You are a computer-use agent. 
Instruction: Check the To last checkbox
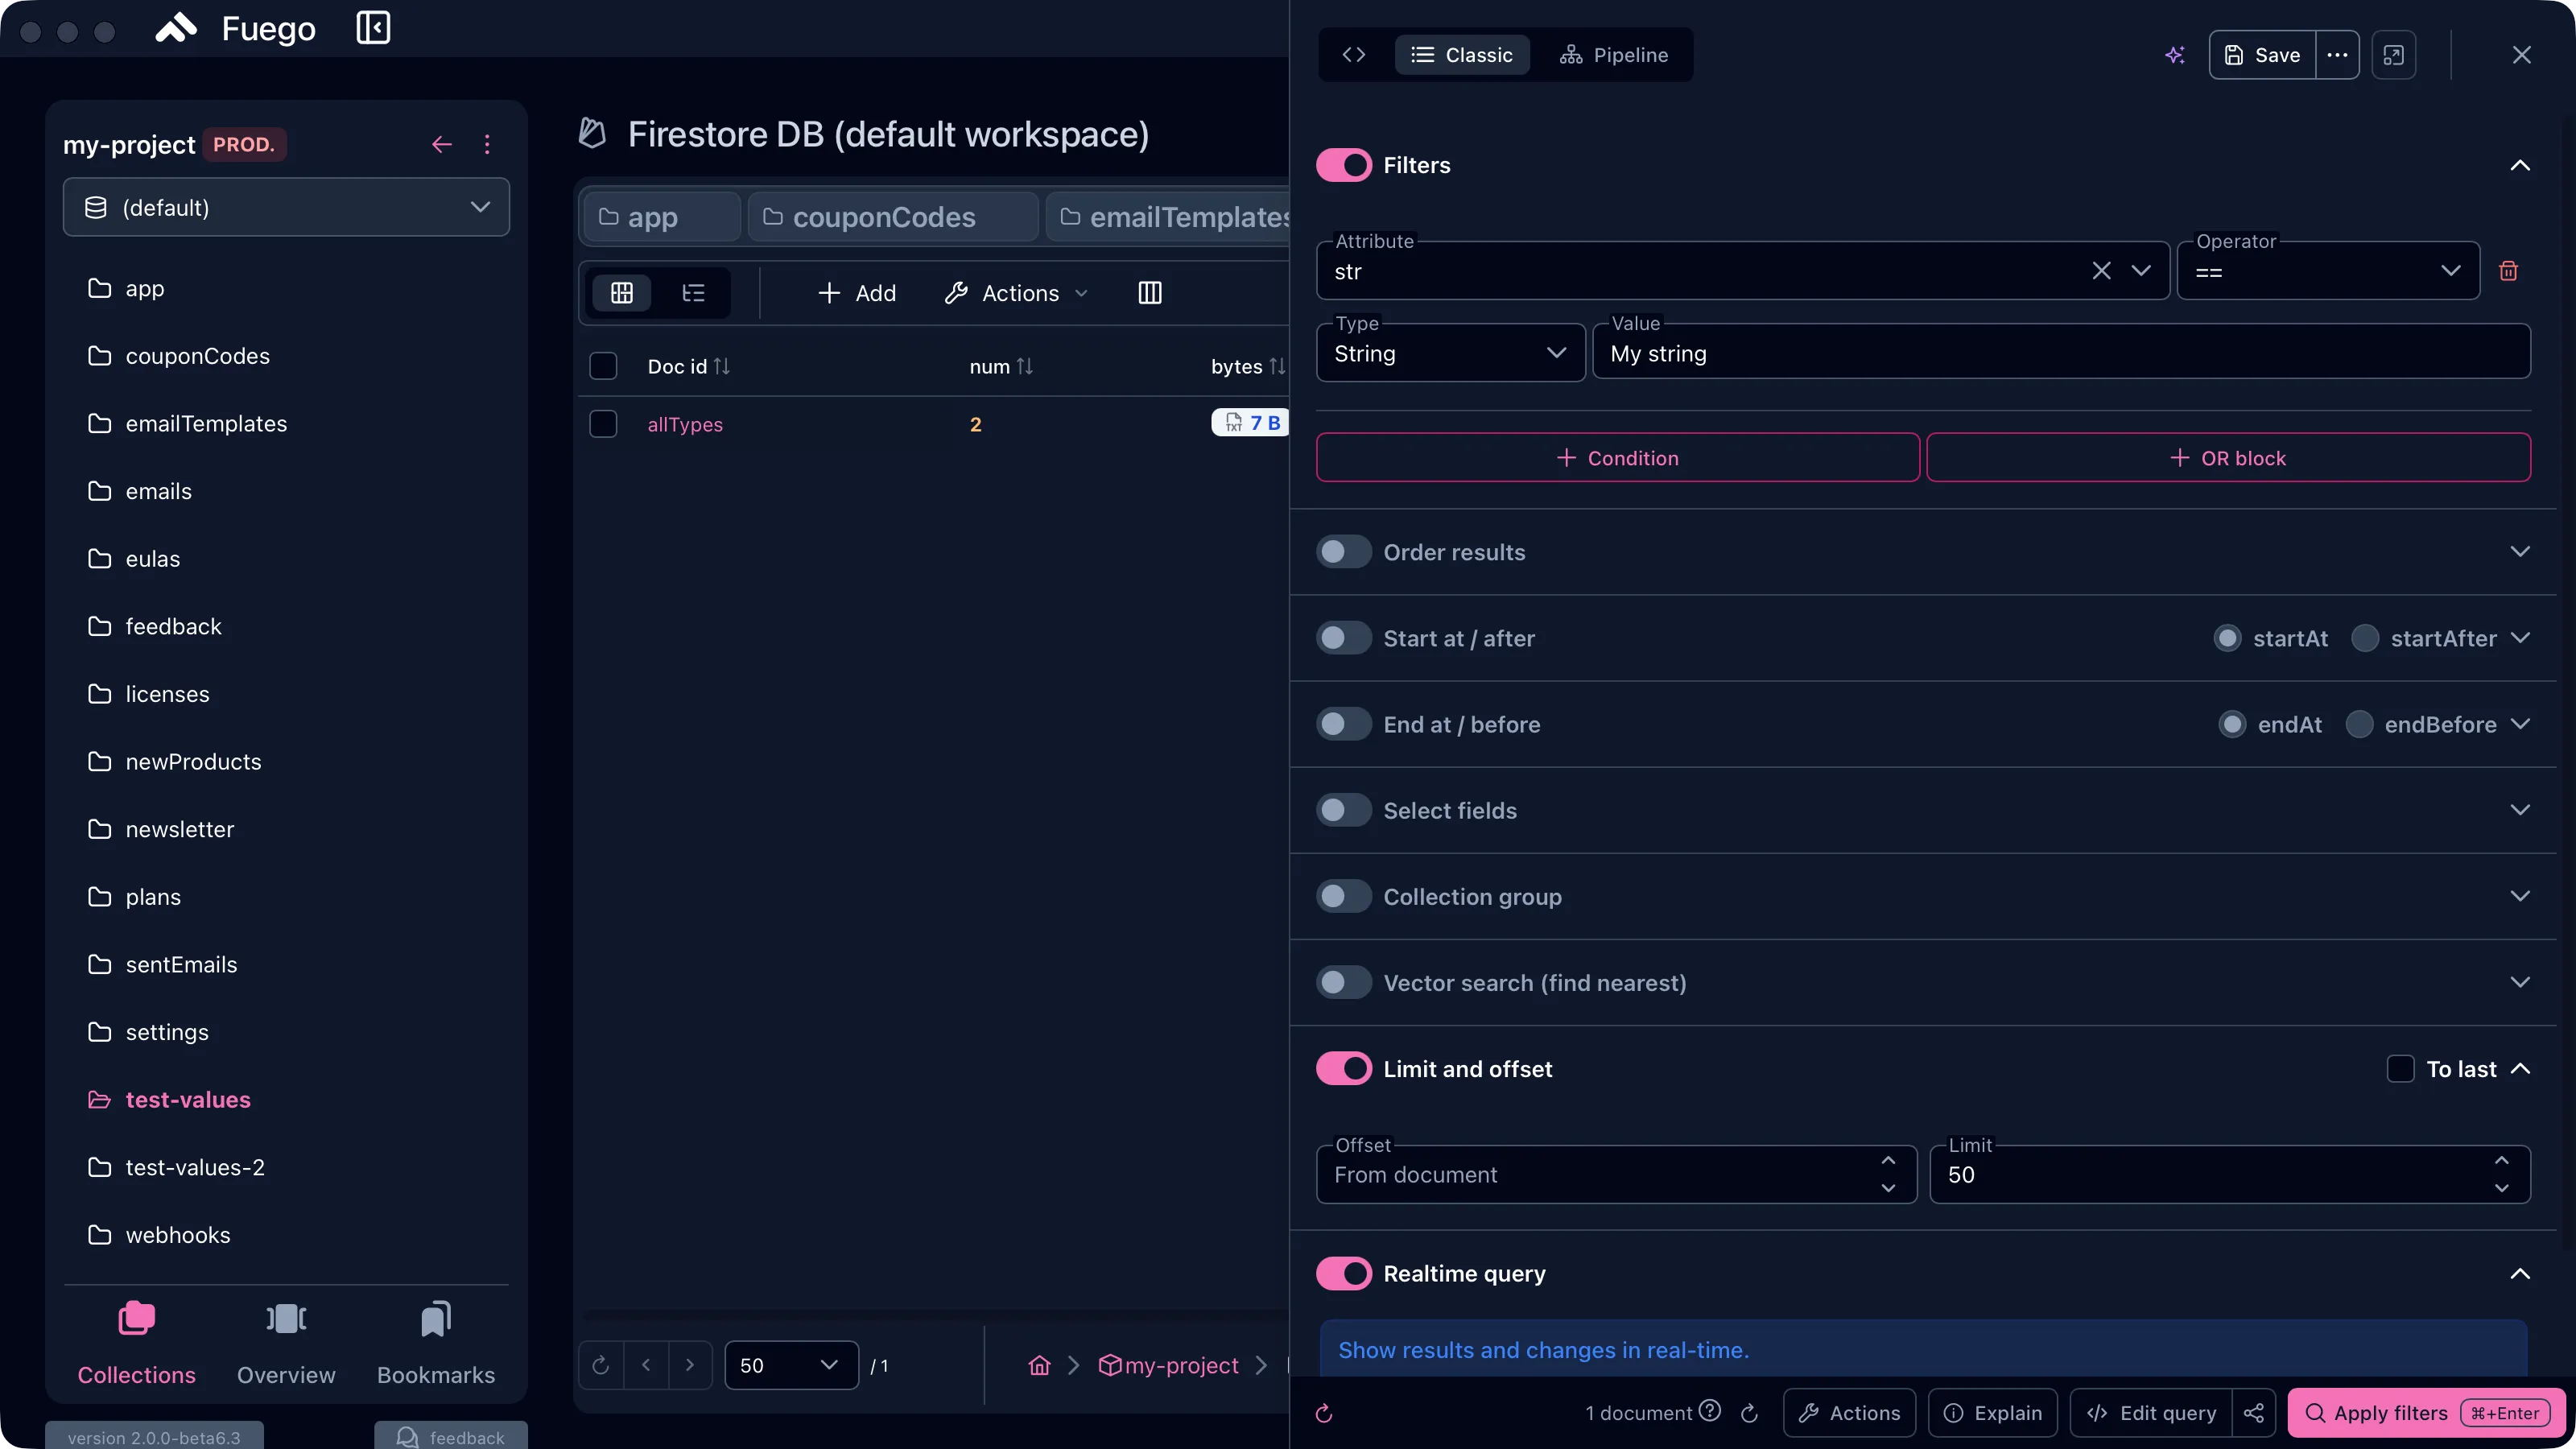[x=2400, y=1069]
